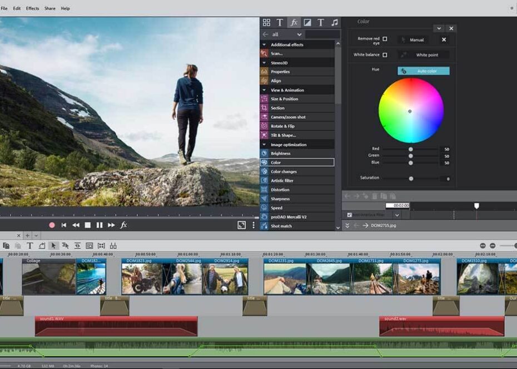Click the Shot match effect icon

(264, 226)
